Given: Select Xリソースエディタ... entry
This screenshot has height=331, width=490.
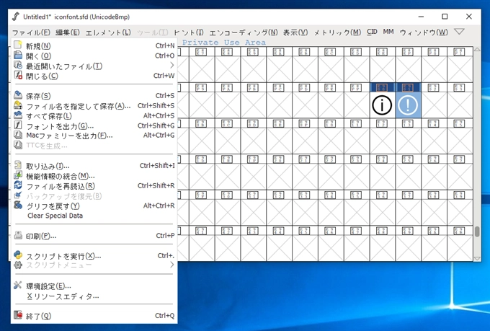Looking at the screenshot, I should tap(94, 296).
